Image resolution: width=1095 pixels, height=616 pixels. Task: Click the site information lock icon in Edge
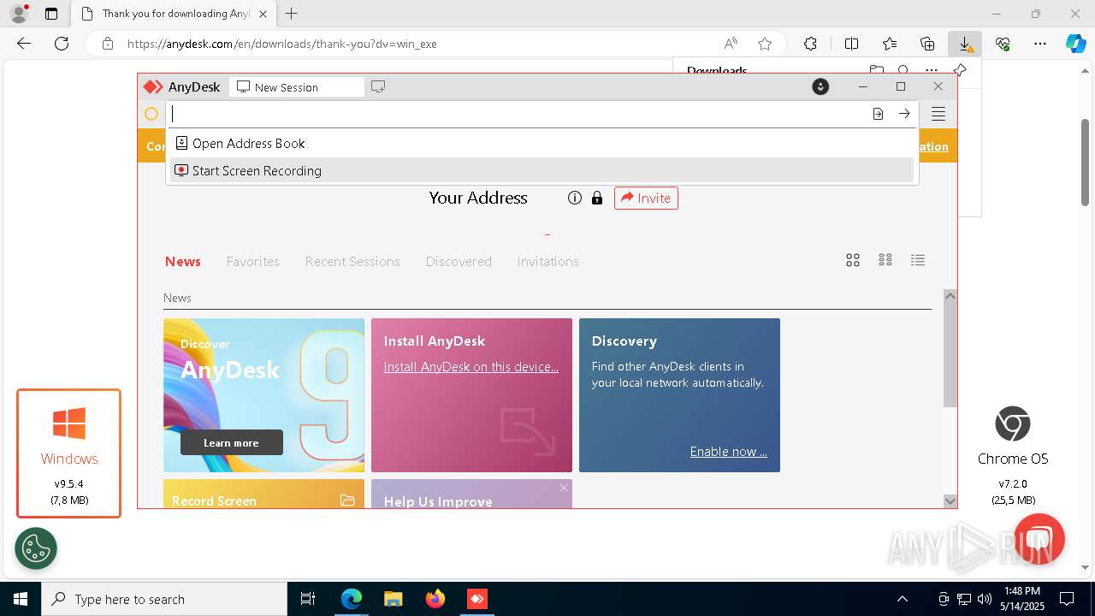(107, 44)
